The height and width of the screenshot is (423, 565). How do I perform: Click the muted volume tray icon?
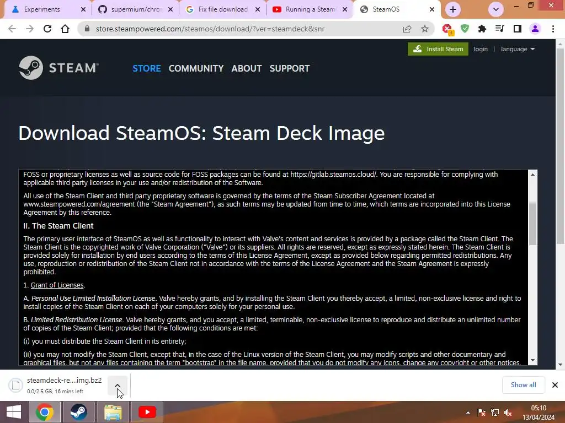pyautogui.click(x=508, y=413)
